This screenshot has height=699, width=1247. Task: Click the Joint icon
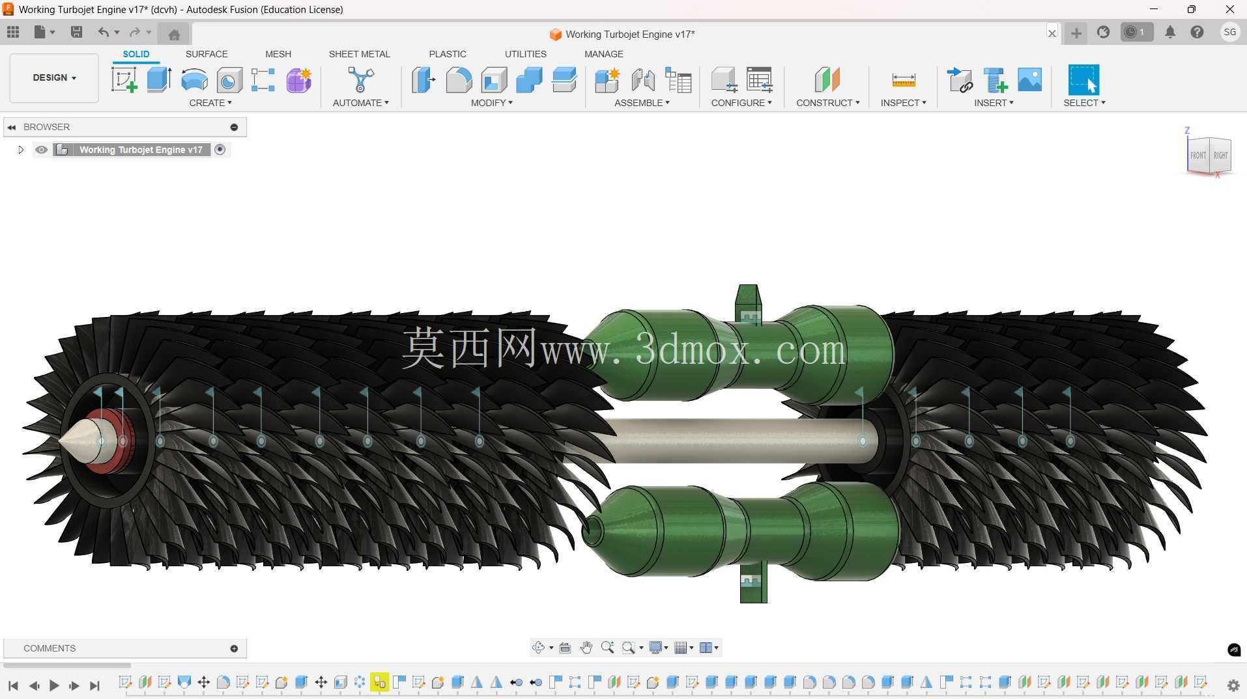(643, 80)
